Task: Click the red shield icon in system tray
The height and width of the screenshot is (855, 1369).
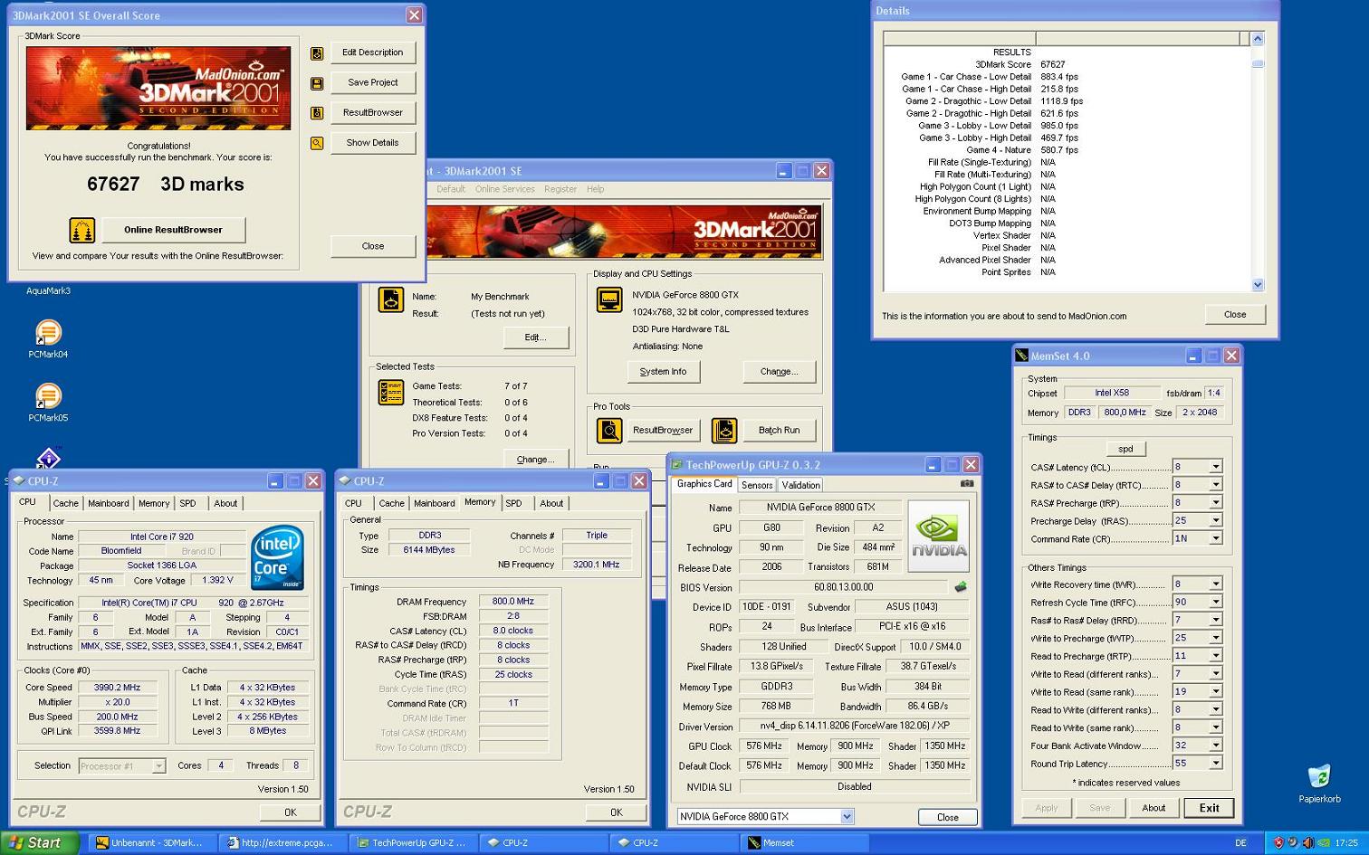Action: pos(1278,842)
